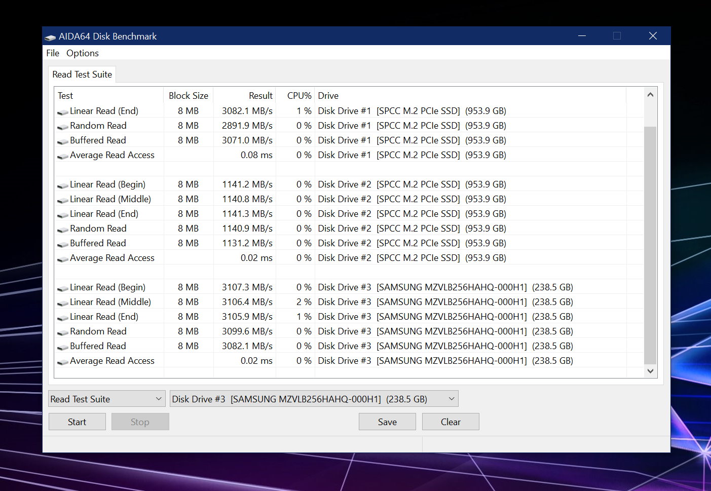Click the drive icon of Buffered Read 1131.2 MB/s
The width and height of the screenshot is (711, 491).
[x=63, y=244]
